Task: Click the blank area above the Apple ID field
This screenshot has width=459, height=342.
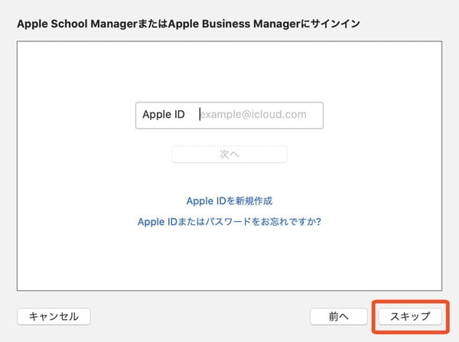Action: tap(229, 72)
